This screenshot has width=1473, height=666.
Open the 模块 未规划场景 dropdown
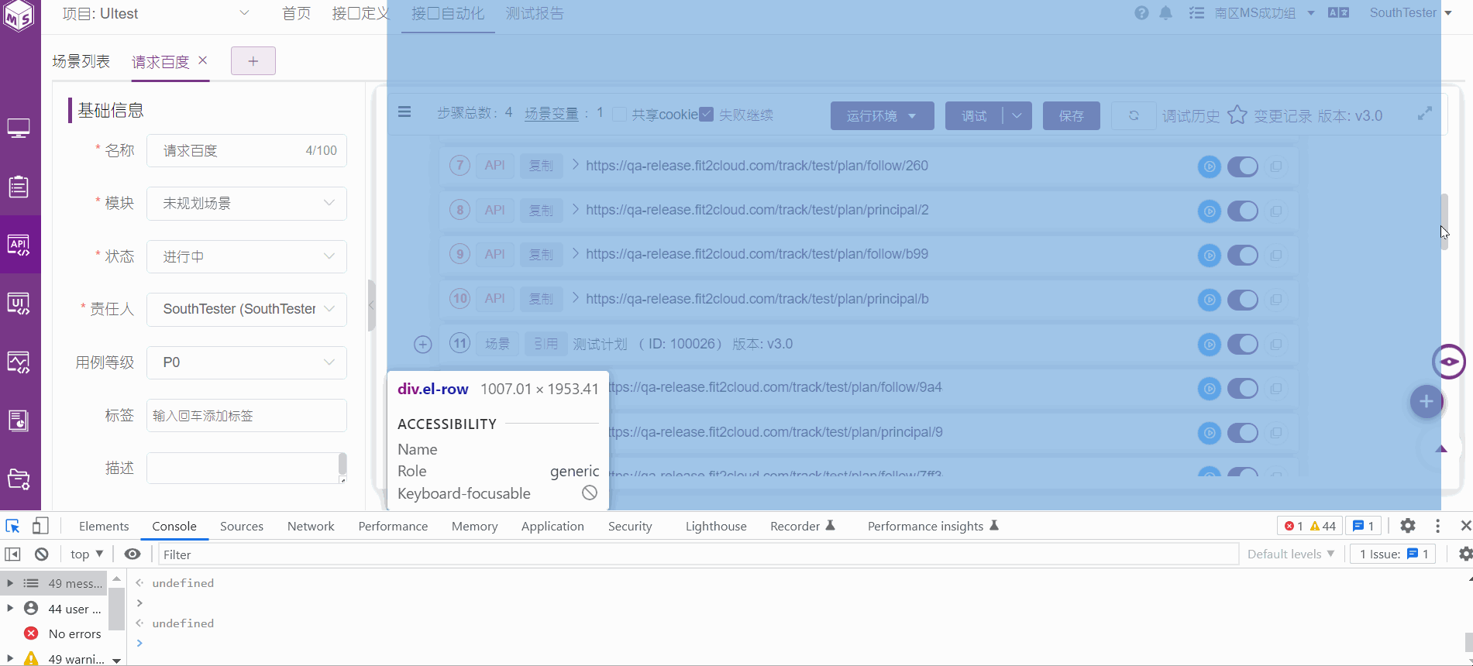click(246, 204)
